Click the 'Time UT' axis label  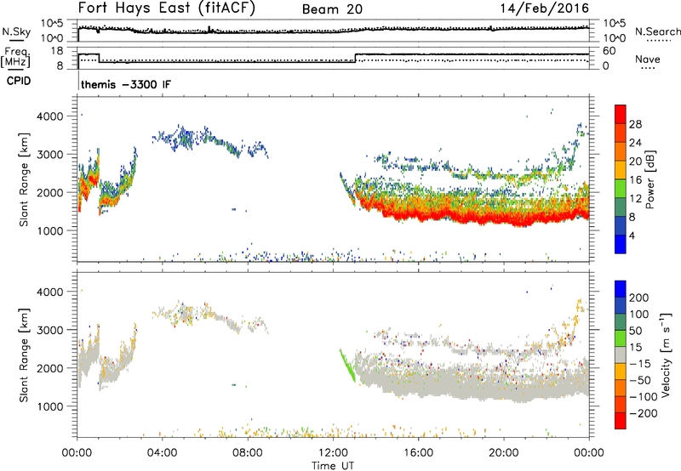(333, 466)
